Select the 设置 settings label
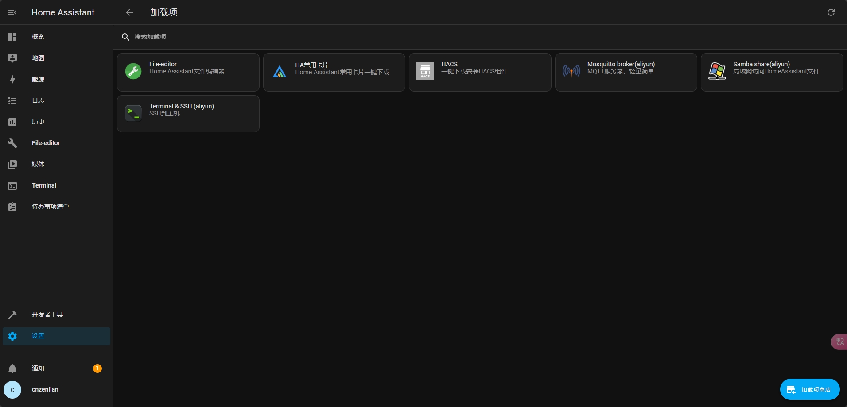This screenshot has height=407, width=847. tap(38, 336)
